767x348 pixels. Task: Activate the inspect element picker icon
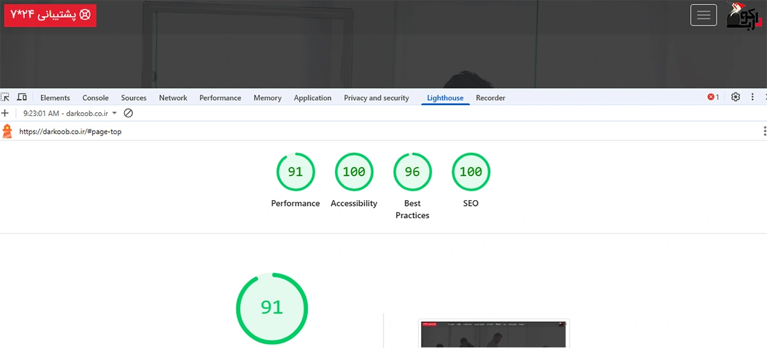pyautogui.click(x=5, y=98)
